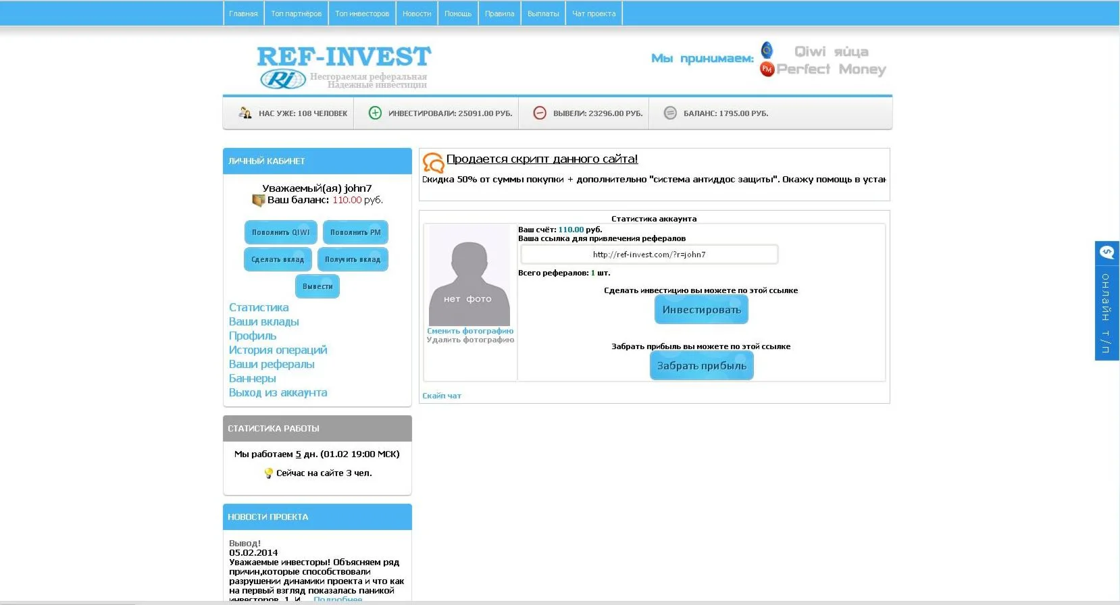Click the Пополнить PM button
The height and width of the screenshot is (605, 1120).
[355, 232]
